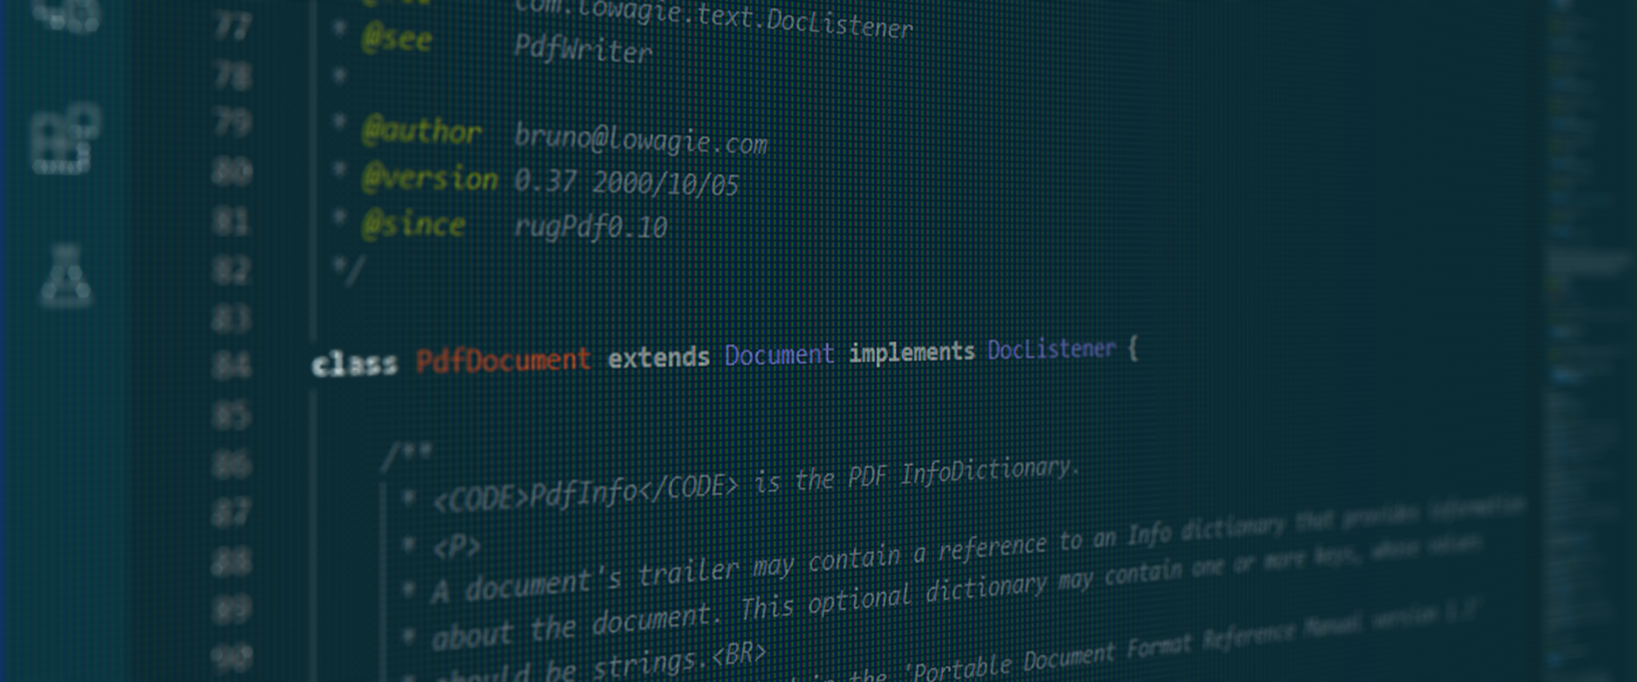Select line number 79 in the gutter

[x=232, y=124]
